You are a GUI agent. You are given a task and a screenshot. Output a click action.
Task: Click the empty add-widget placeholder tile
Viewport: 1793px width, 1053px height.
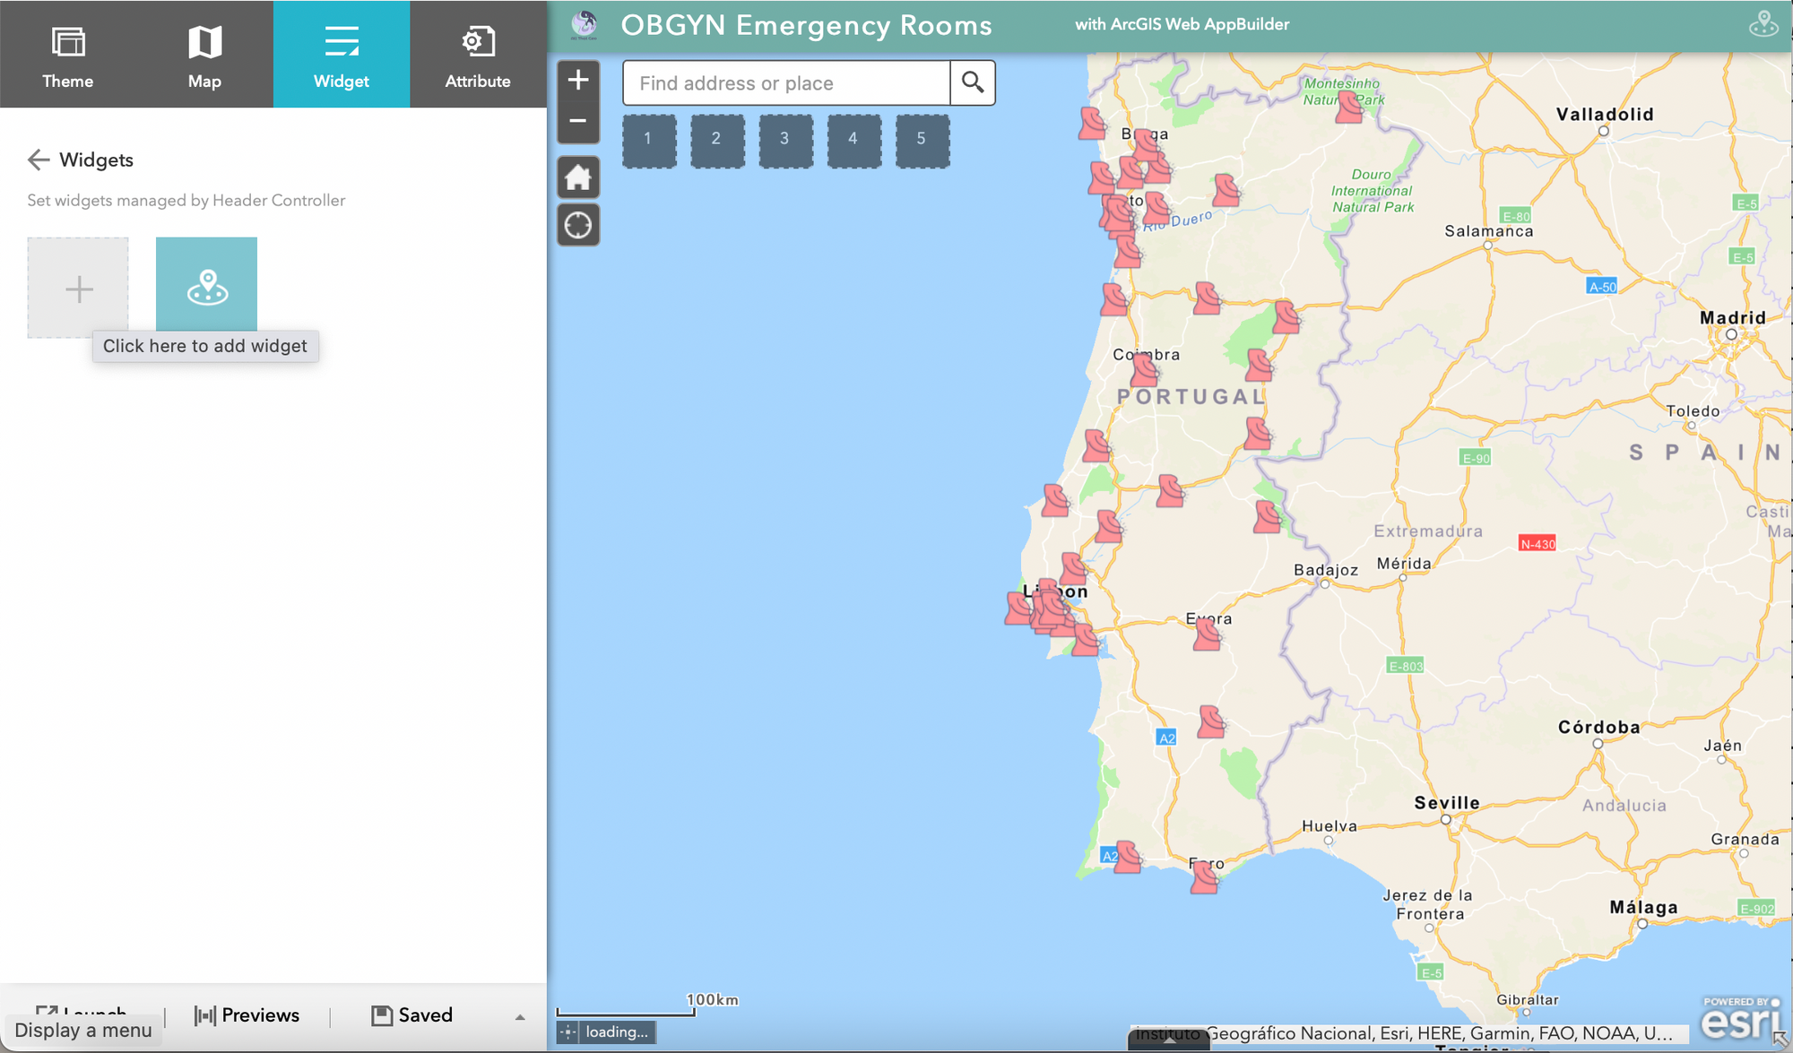[x=78, y=288]
